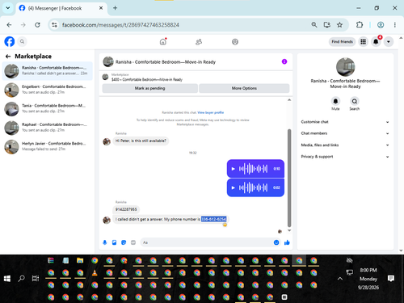
Task: Expand Media, files and links section
Action: click(345, 145)
